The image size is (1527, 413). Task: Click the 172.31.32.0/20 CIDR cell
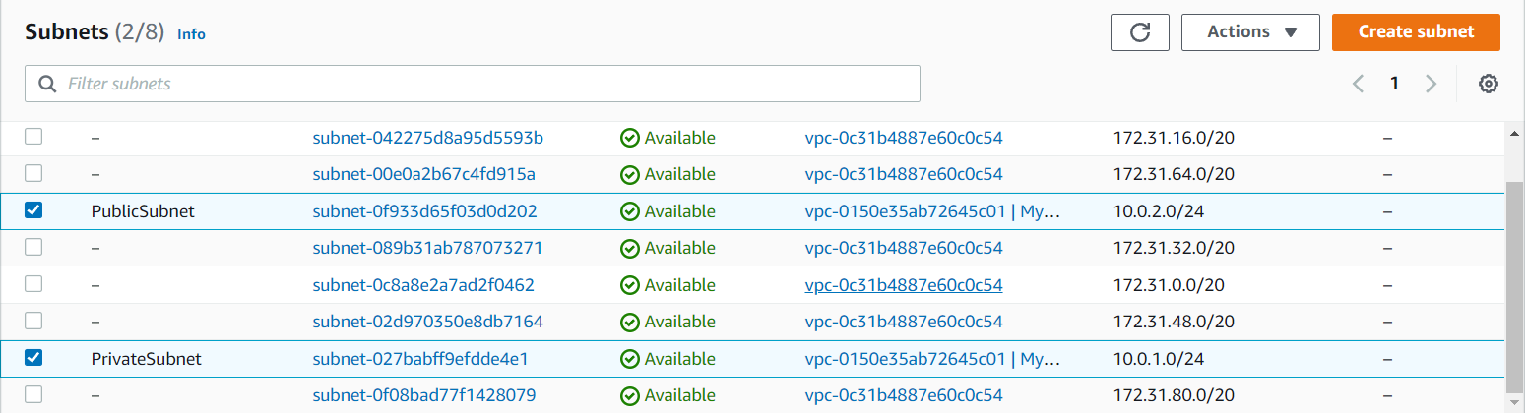coord(1174,248)
